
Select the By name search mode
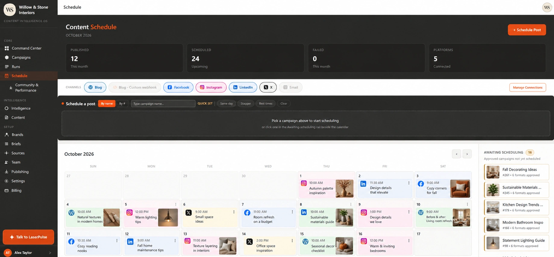(107, 104)
